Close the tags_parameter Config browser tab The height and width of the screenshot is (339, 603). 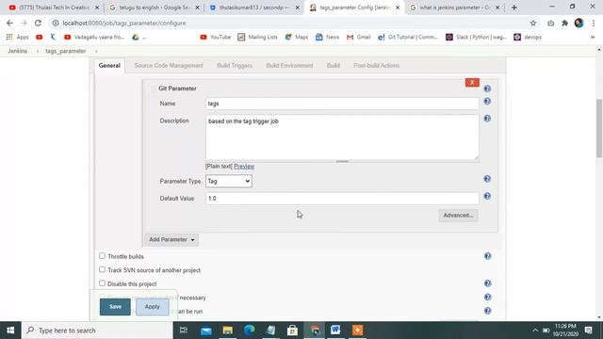tap(398, 8)
